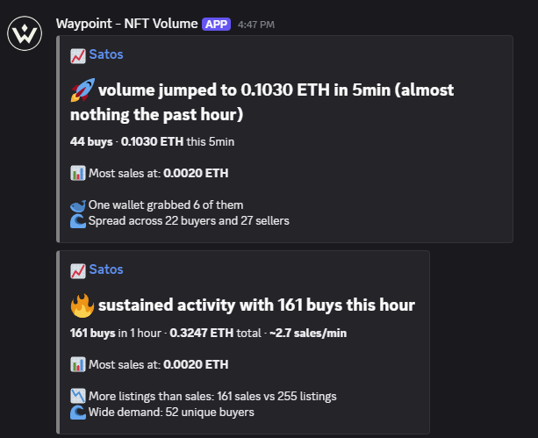Click the wave emoji beside Wide demand
The image size is (538, 438).
pyautogui.click(x=78, y=413)
